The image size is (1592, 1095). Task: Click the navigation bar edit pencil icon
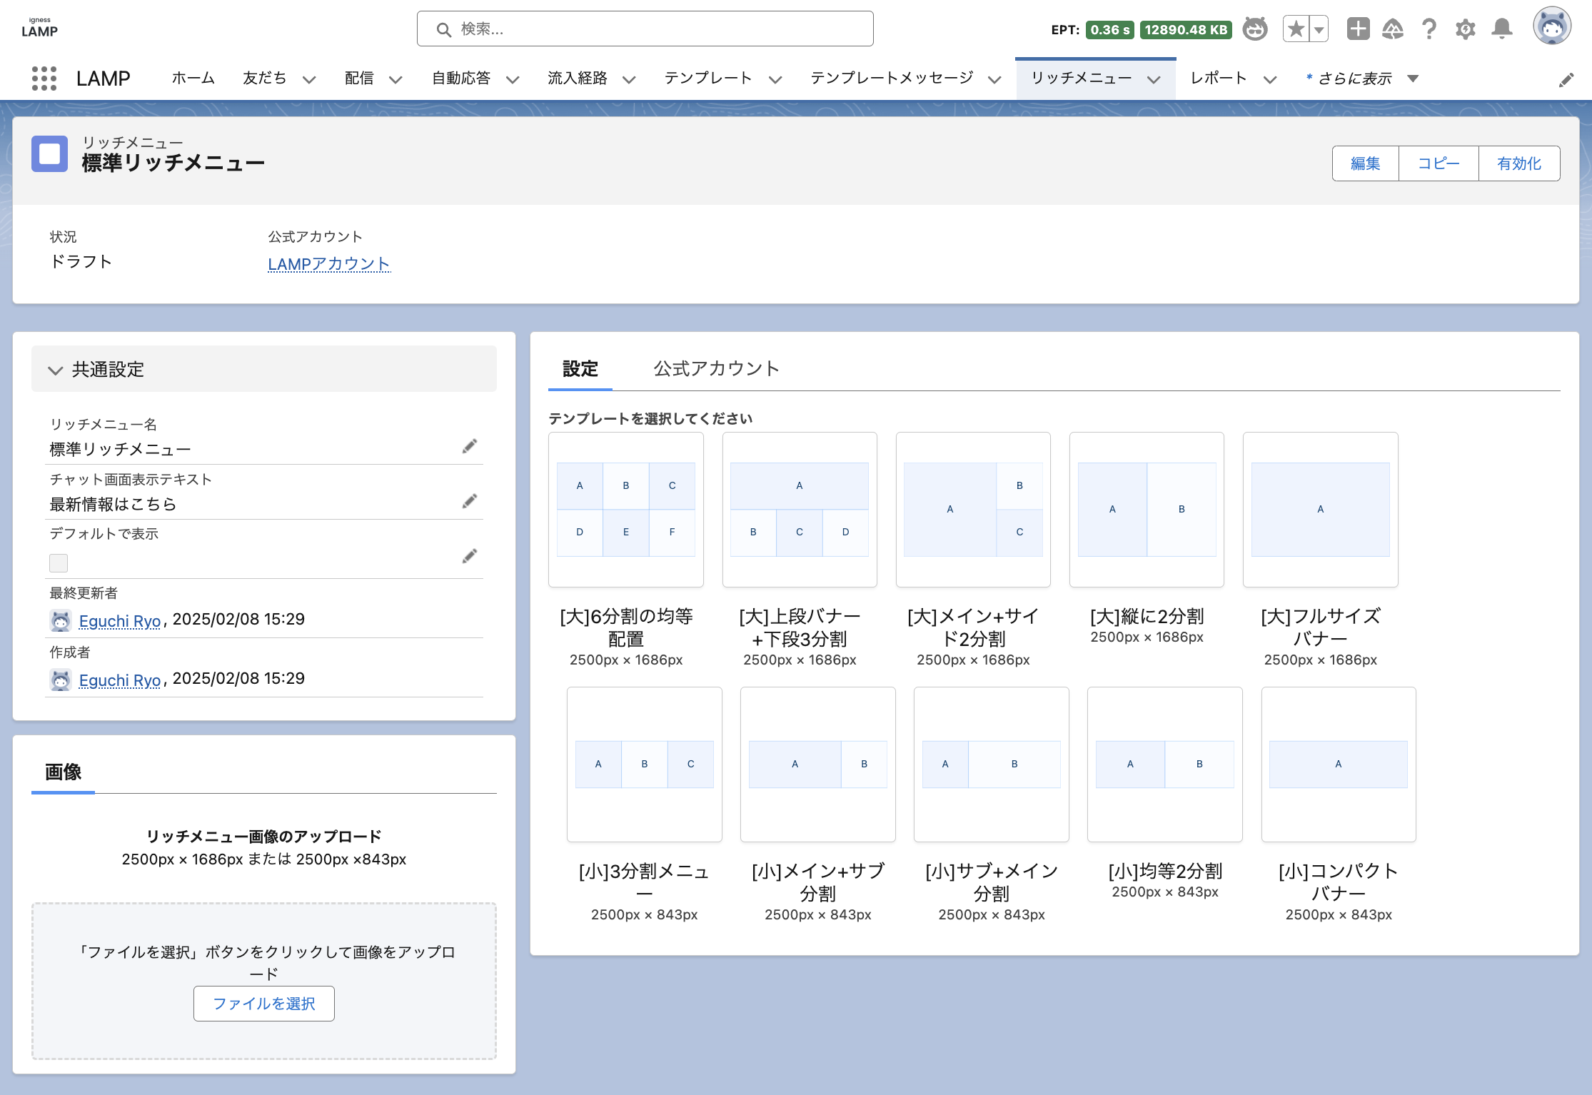(1566, 80)
